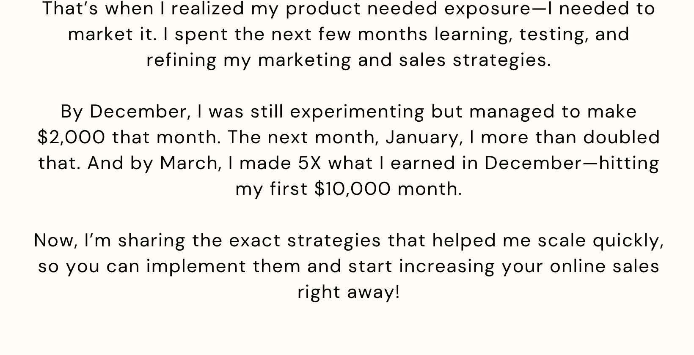
Task: Click the words "By December" starting the second paragraph
Action: coord(123,112)
